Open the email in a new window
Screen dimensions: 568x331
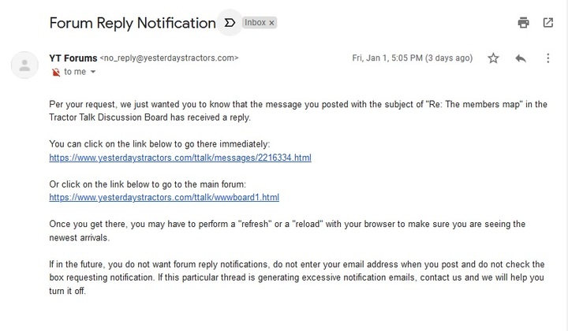point(548,23)
